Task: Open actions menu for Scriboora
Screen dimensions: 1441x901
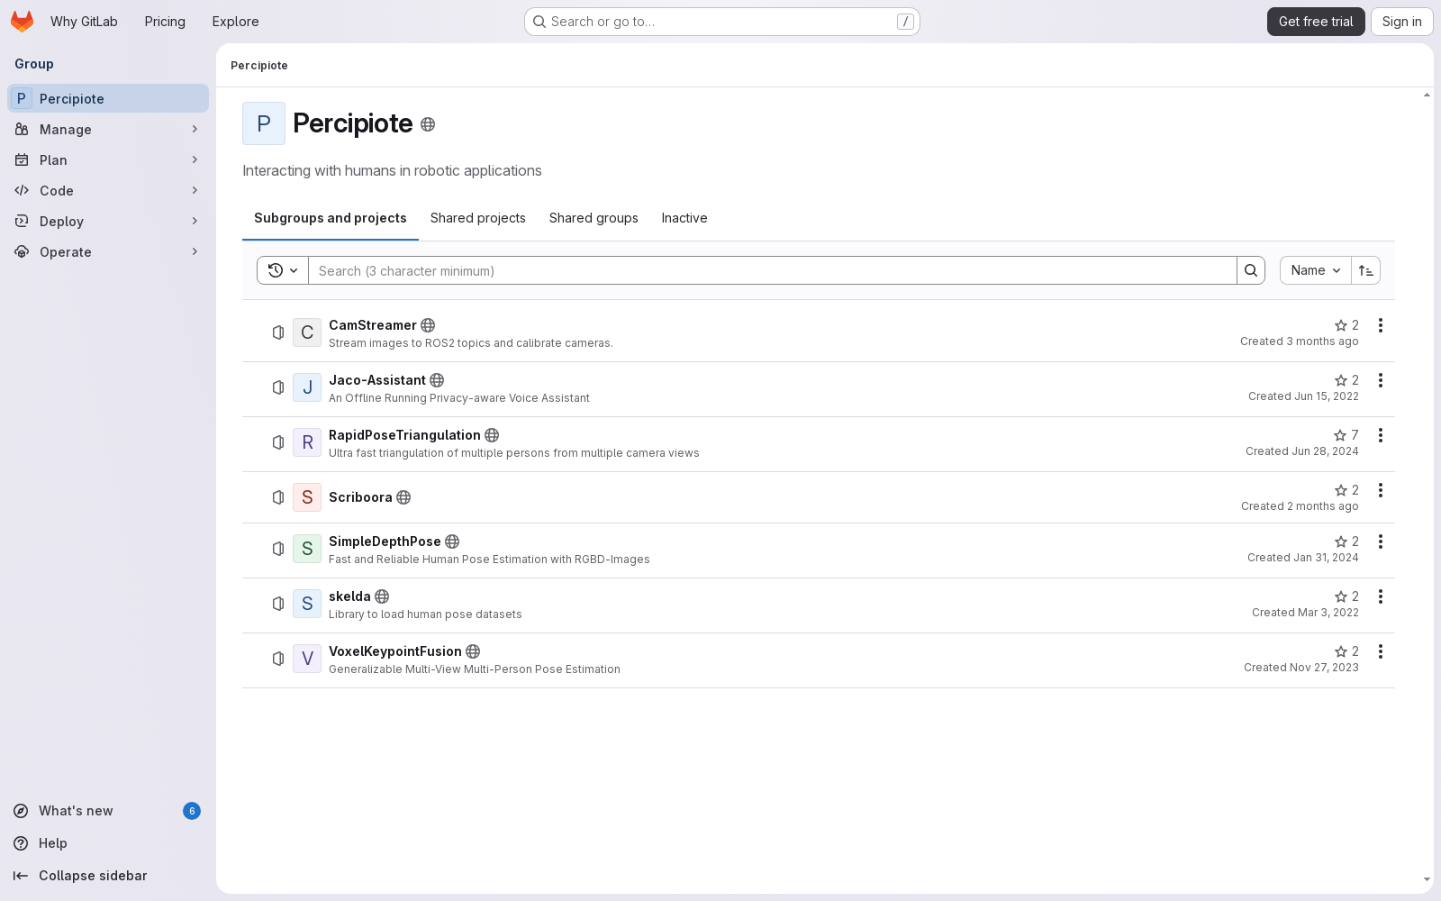Action: 1381,490
